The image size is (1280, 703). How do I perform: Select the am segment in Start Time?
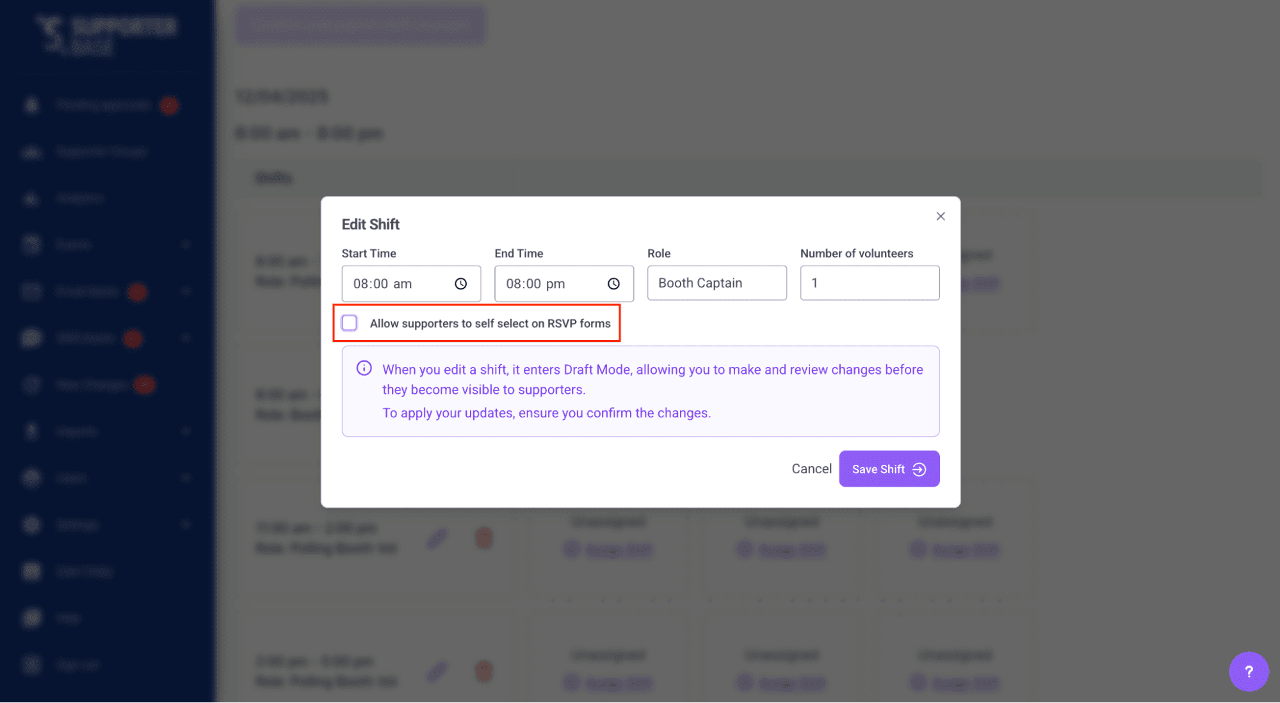402,284
